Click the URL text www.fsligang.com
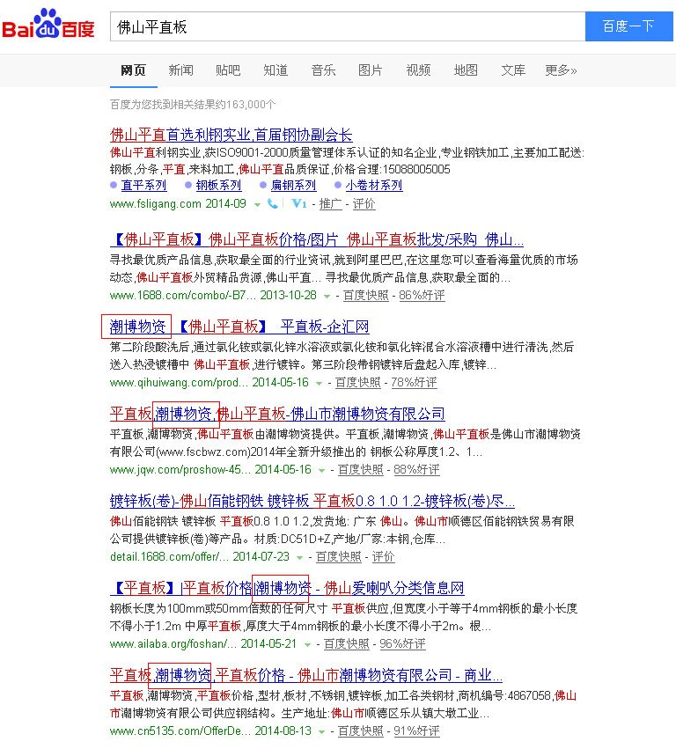This screenshot has height=749, width=676. pos(155,204)
